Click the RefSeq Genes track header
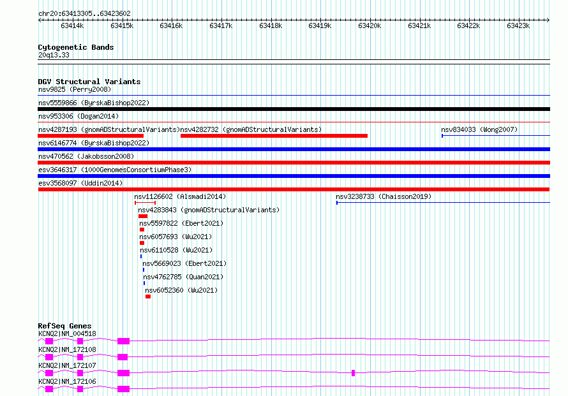 coord(64,326)
